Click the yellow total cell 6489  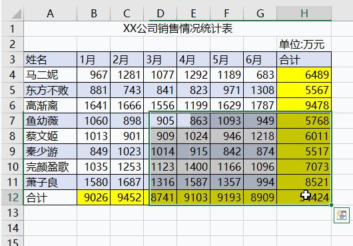(x=304, y=75)
